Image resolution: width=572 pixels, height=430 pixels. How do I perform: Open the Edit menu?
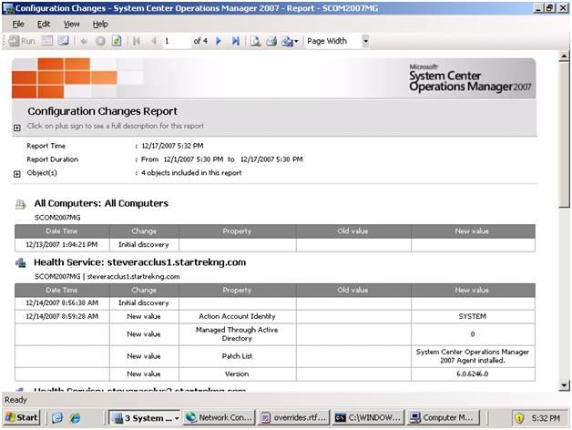click(x=44, y=24)
